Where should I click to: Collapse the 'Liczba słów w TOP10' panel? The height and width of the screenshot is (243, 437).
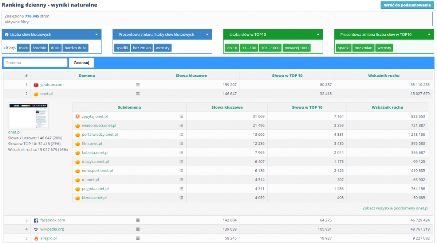coord(318,35)
